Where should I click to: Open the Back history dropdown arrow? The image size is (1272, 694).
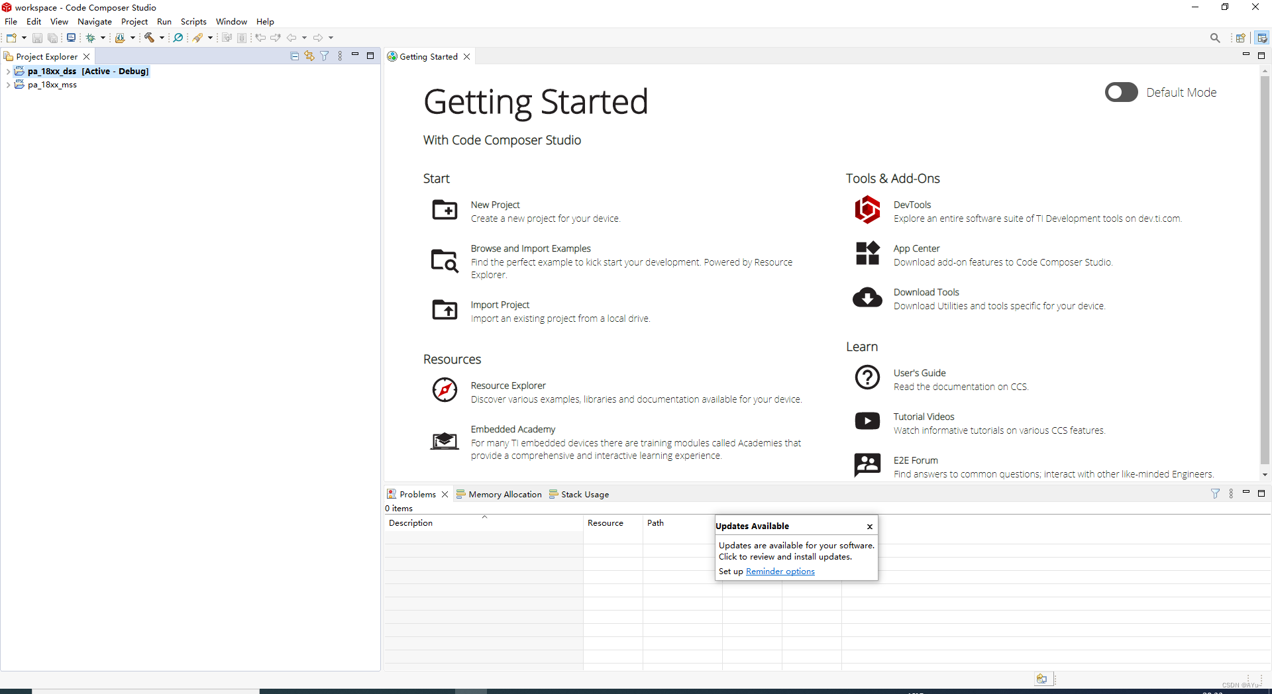(x=305, y=38)
